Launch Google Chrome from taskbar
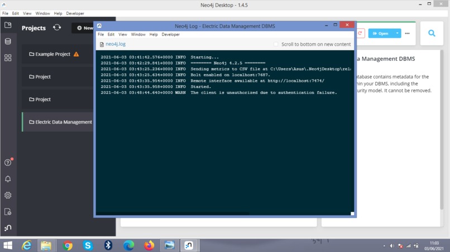450x252 pixels. pyautogui.click(x=68, y=245)
